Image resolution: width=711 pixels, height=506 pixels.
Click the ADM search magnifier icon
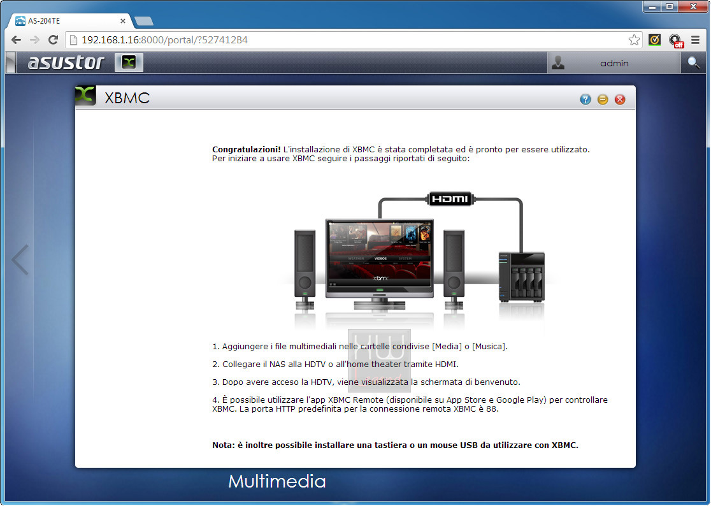pyautogui.click(x=693, y=62)
